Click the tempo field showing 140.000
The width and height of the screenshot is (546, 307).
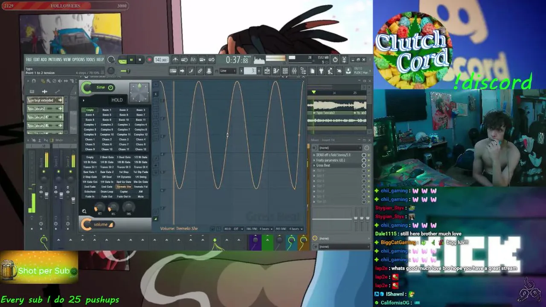pos(161,60)
